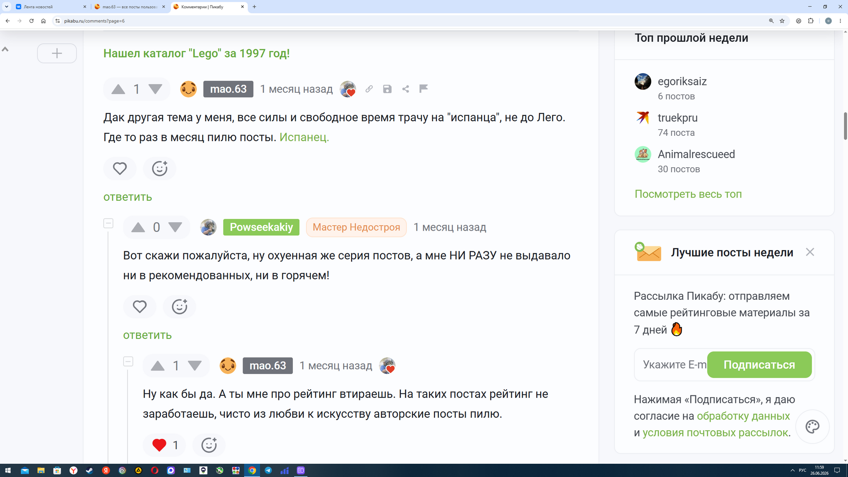Upvote Powseekakiy's comment
Image resolution: width=848 pixels, height=477 pixels.
point(138,227)
